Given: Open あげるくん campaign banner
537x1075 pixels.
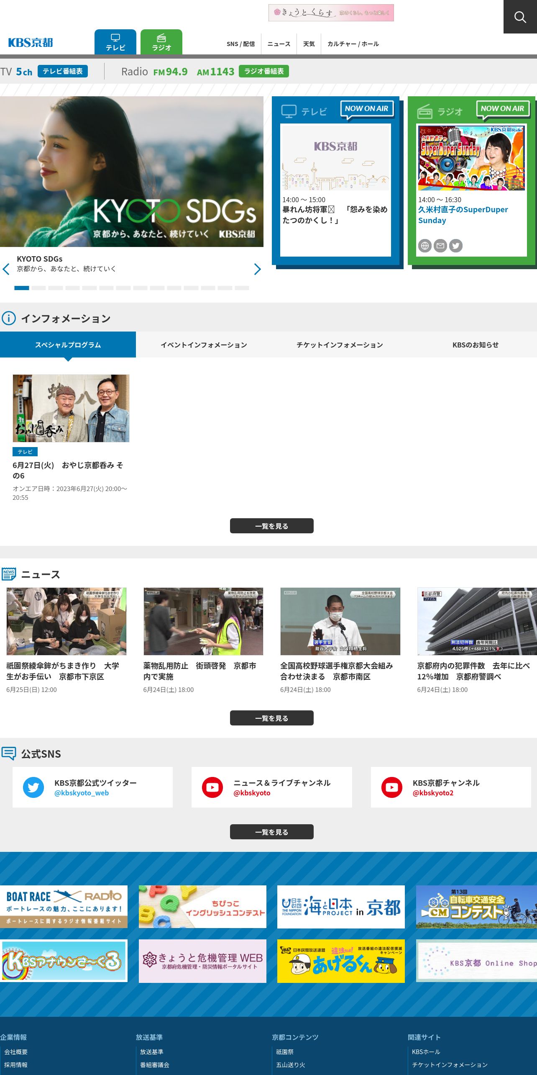Looking at the screenshot, I should (341, 961).
